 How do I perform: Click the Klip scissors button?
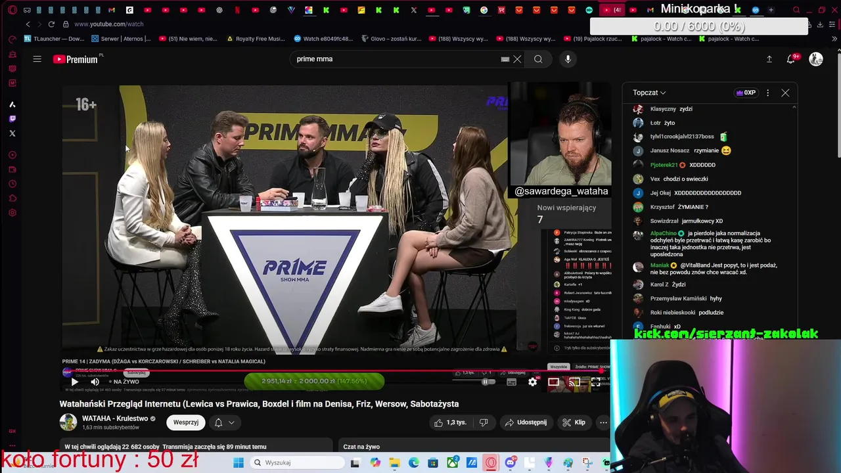(574, 422)
